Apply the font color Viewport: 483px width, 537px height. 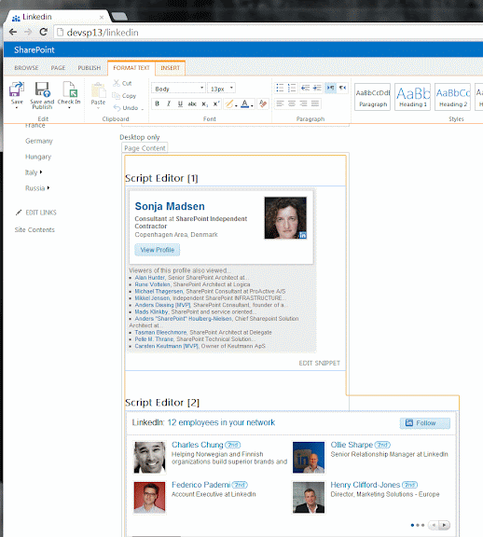coord(244,103)
